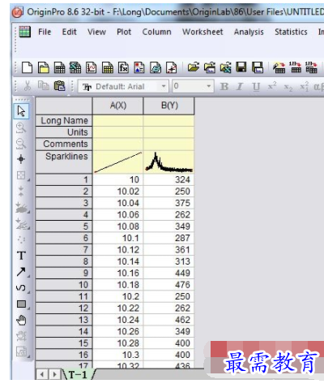
Task: Click the sheet tab scroll left arrow
Action: click(42, 375)
